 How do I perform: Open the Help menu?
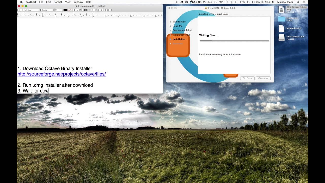click(x=89, y=2)
